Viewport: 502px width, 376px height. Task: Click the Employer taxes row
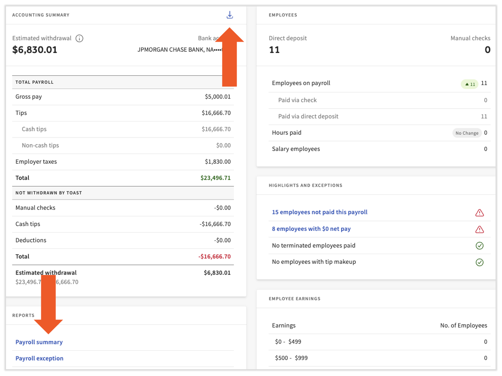pos(123,162)
